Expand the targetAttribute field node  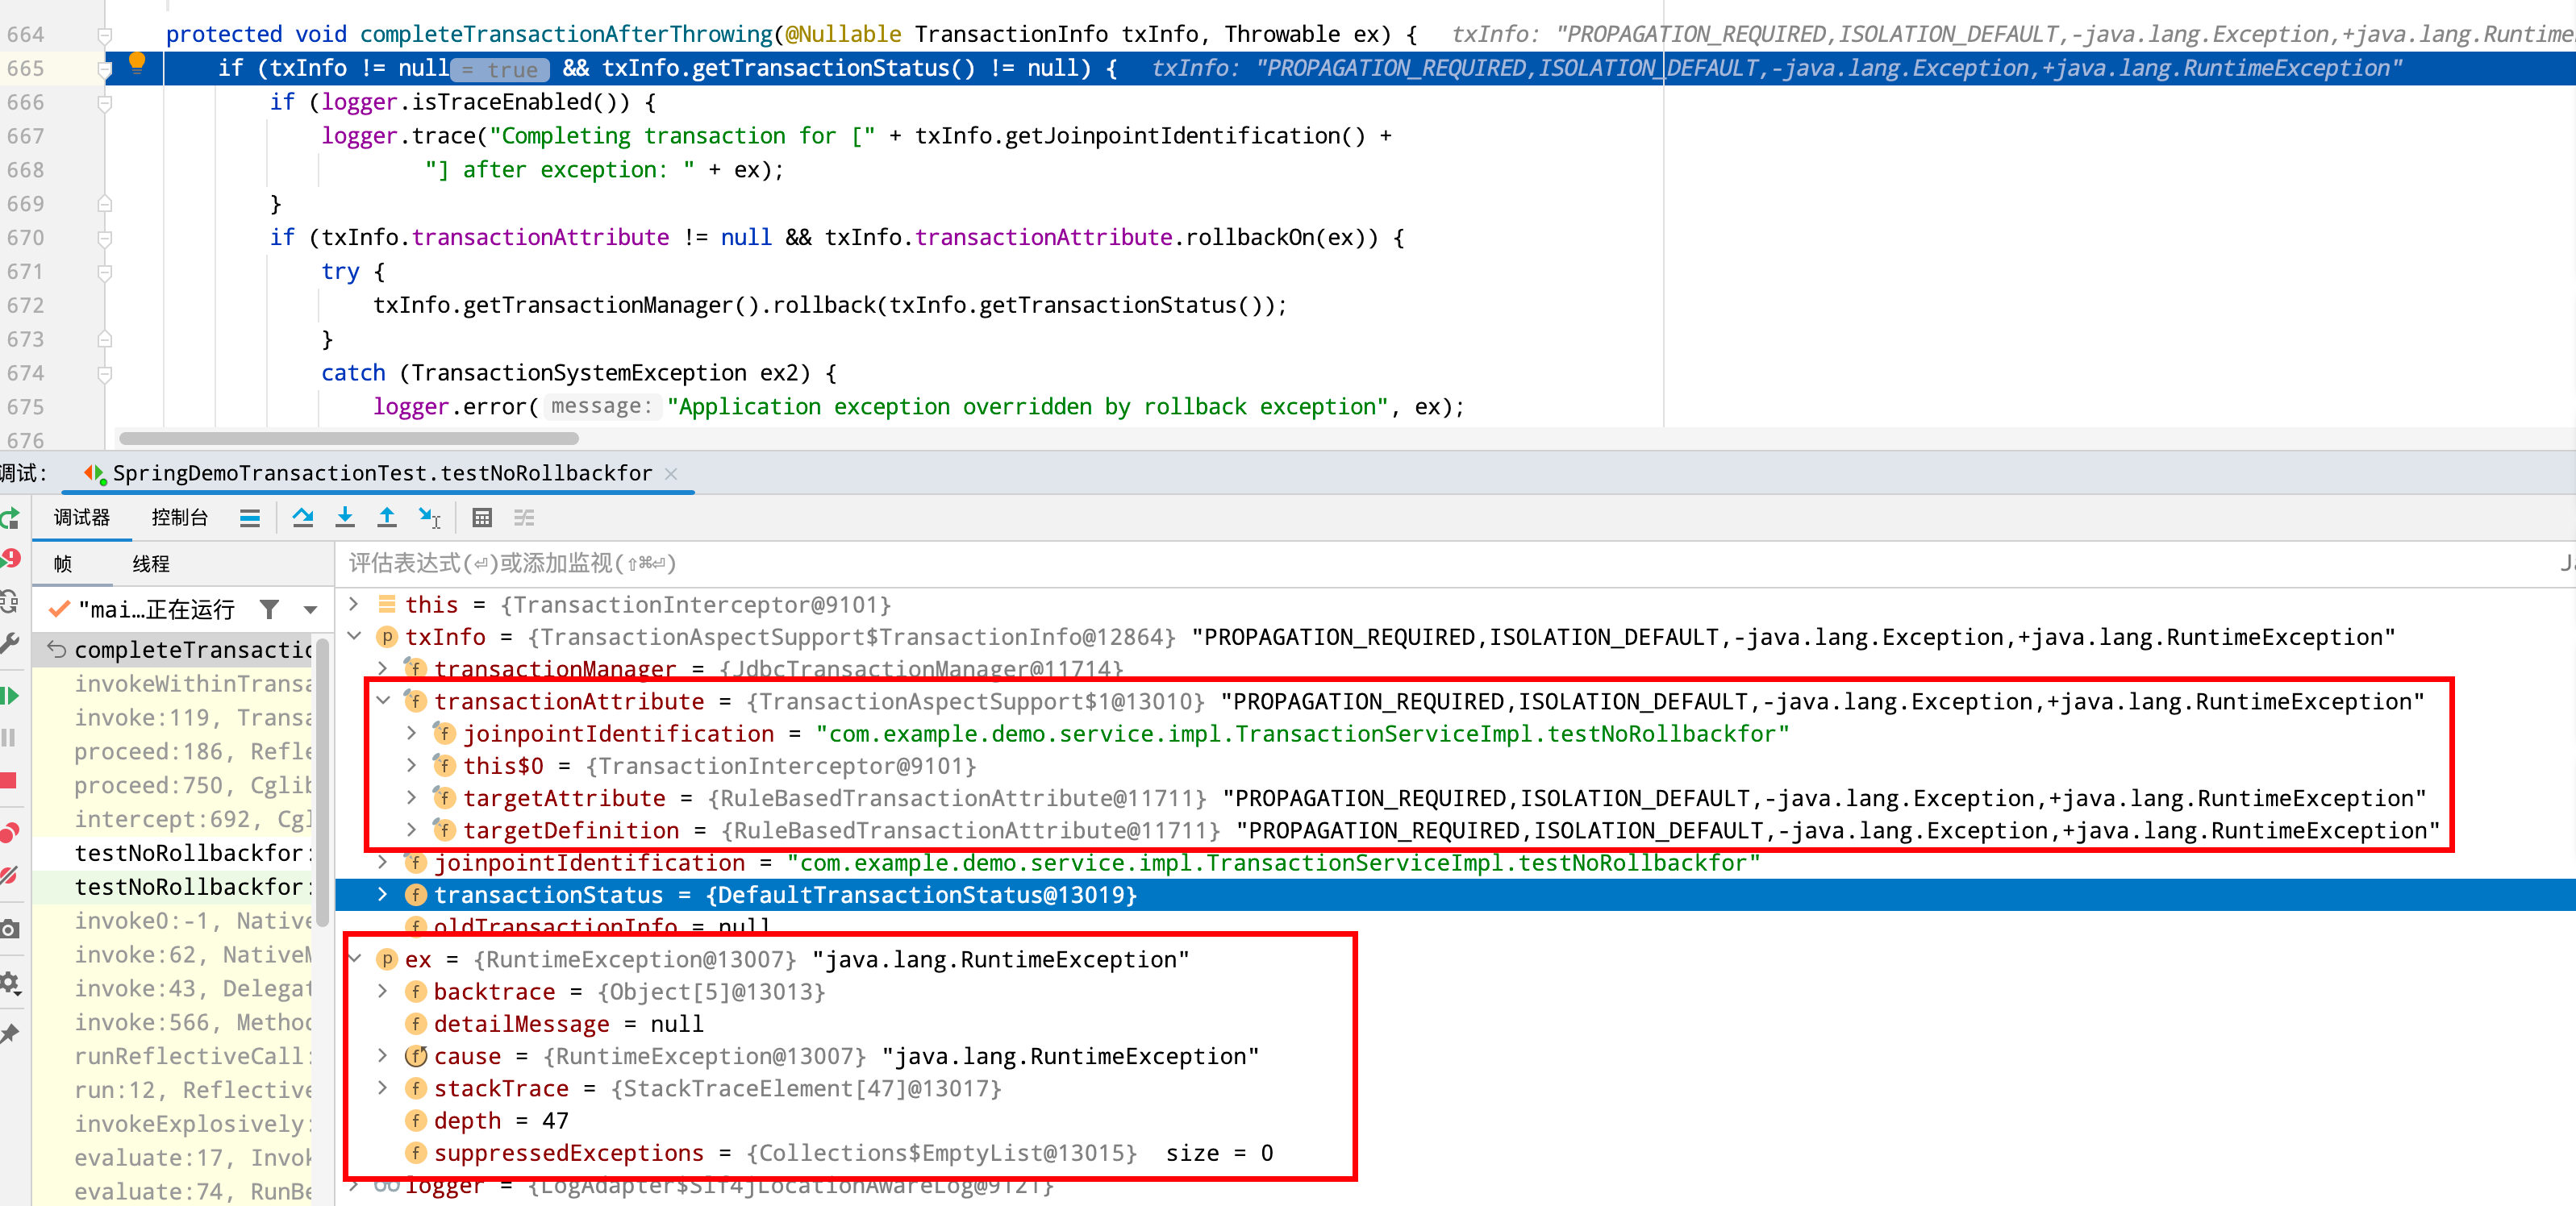pos(411,797)
